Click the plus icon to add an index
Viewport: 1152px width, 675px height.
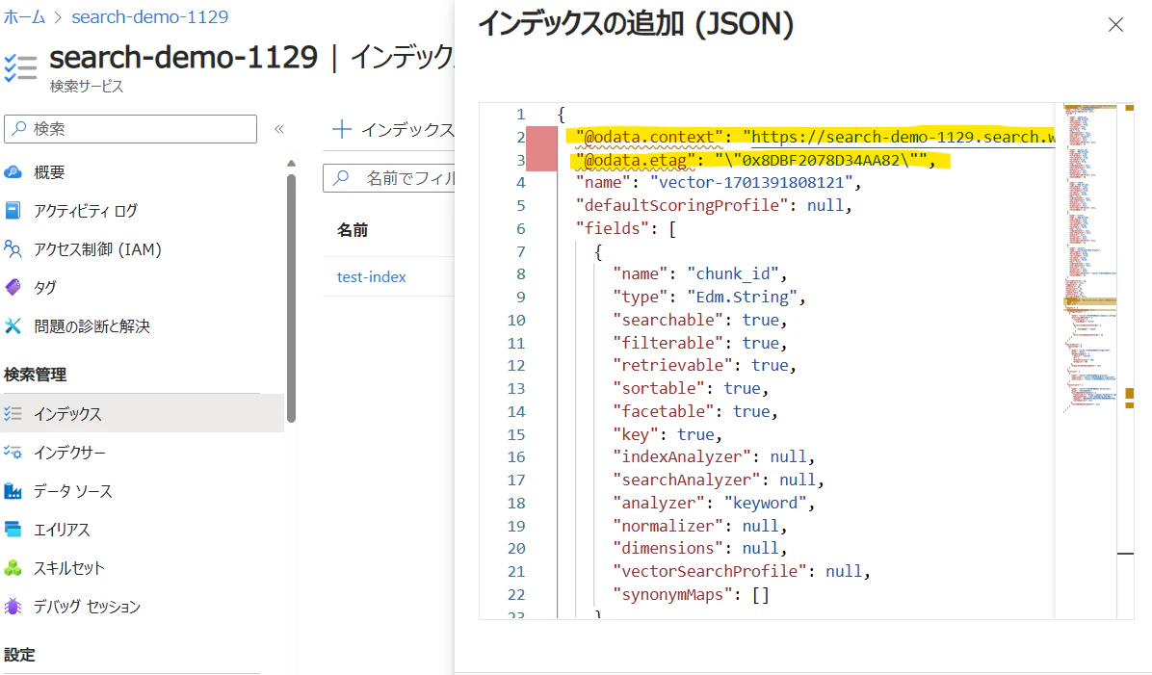click(342, 130)
